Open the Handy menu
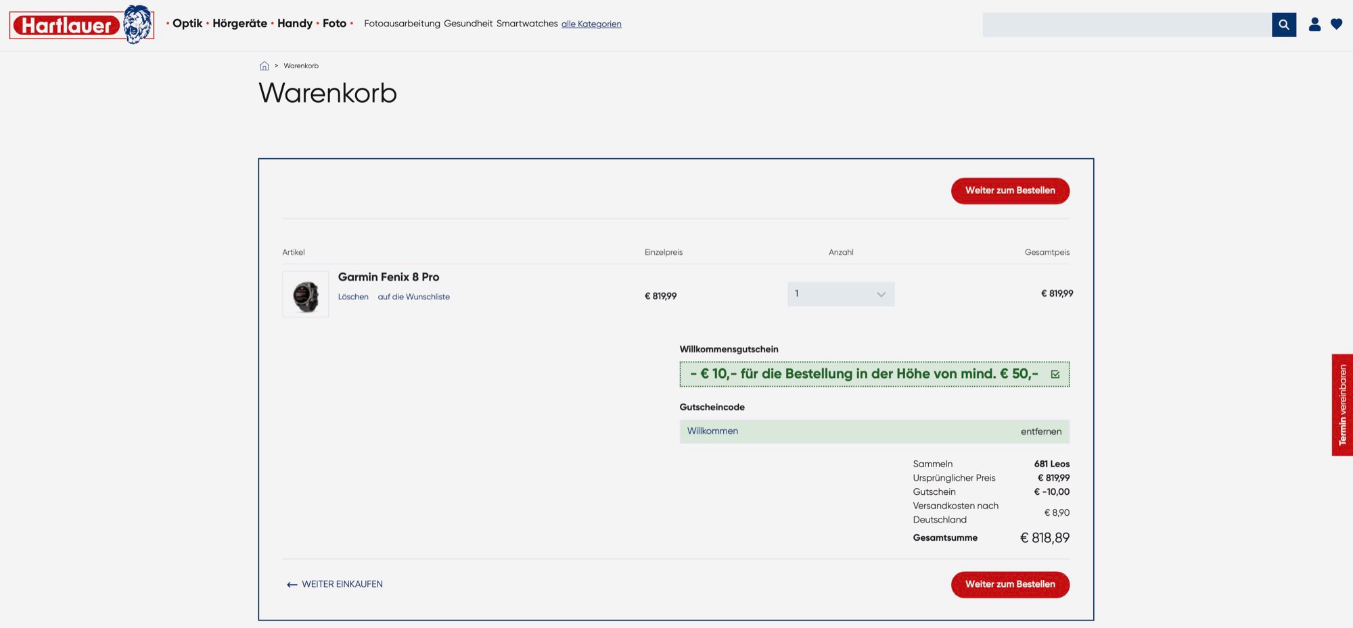Image resolution: width=1353 pixels, height=628 pixels. (295, 24)
